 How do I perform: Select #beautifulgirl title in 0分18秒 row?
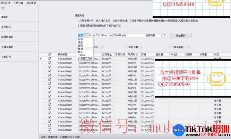coord(68,59)
